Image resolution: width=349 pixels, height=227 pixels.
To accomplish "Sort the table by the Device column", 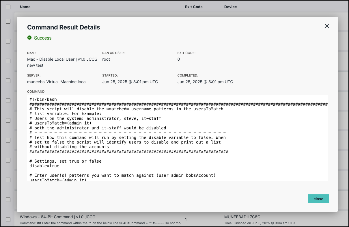I will (x=230, y=7).
